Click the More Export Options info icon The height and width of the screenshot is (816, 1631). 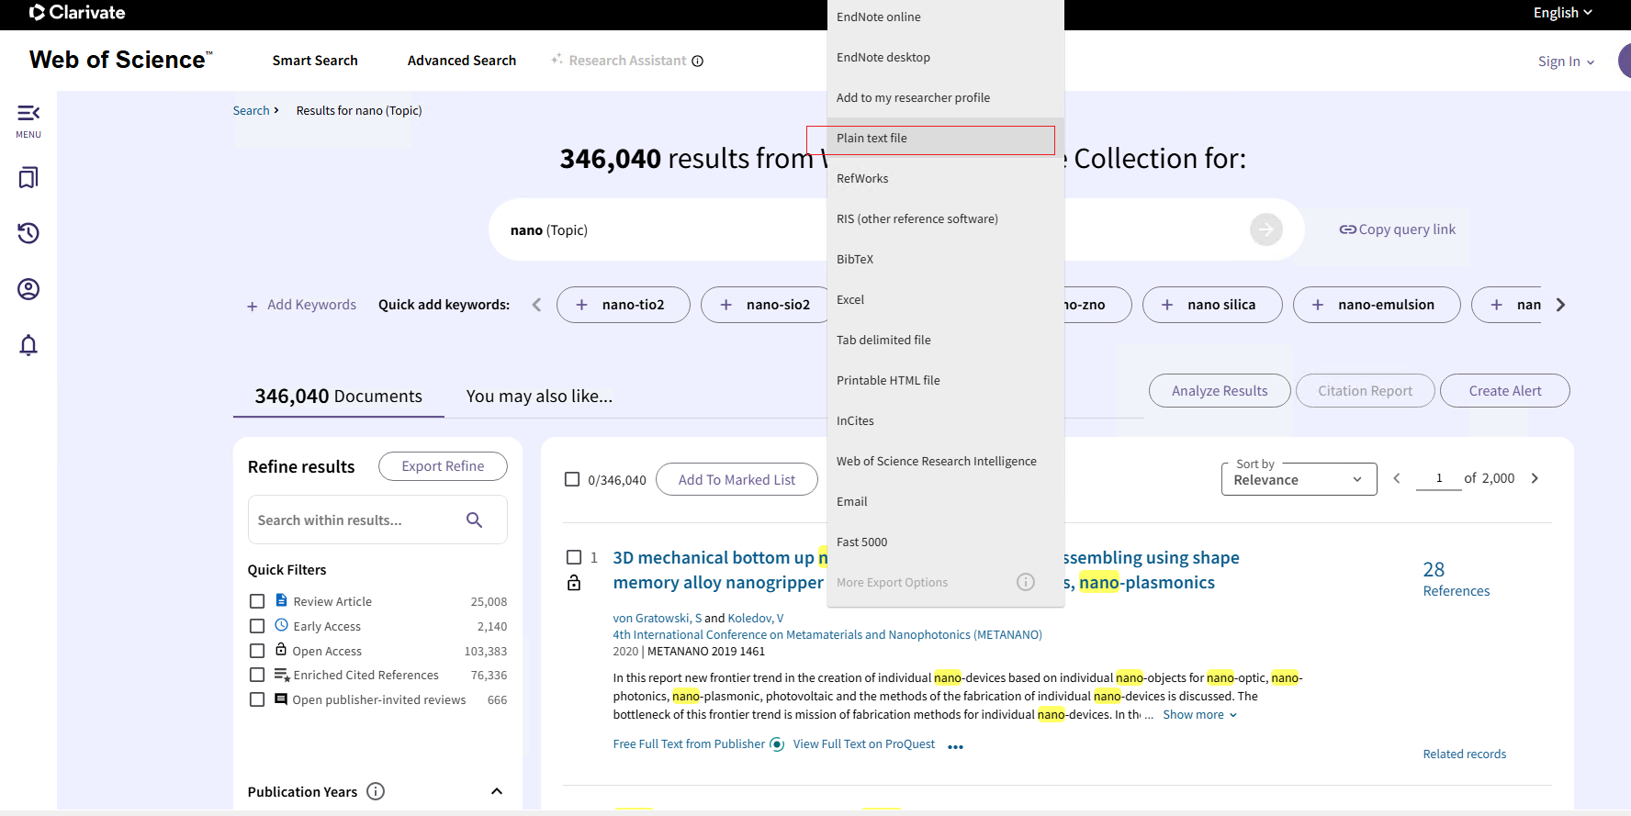[x=1026, y=582]
